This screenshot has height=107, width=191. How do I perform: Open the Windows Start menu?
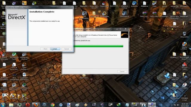pyautogui.click(x=3, y=105)
